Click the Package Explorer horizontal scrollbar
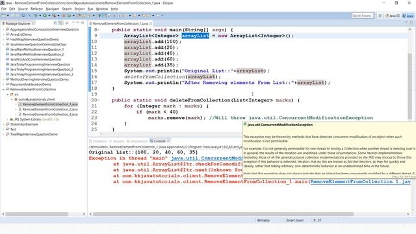The width and height of the screenshot is (416, 234). click(36, 214)
